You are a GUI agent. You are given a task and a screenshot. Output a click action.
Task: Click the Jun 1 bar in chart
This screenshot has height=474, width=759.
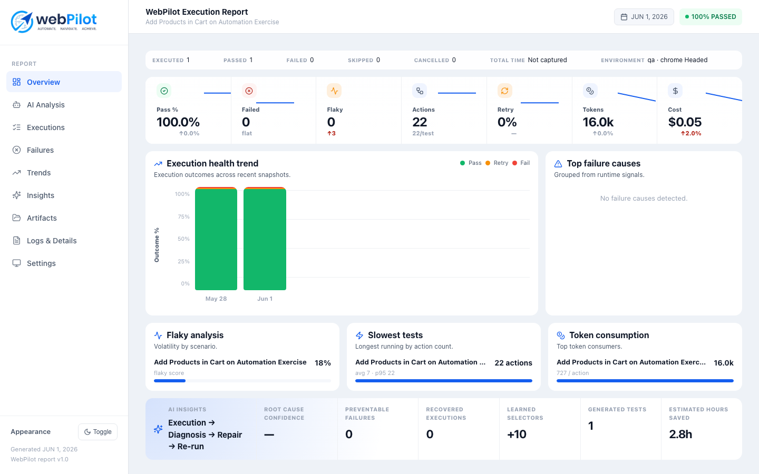click(x=265, y=239)
